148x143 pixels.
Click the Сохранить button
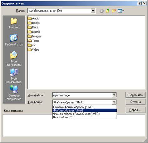[x=135, y=95]
